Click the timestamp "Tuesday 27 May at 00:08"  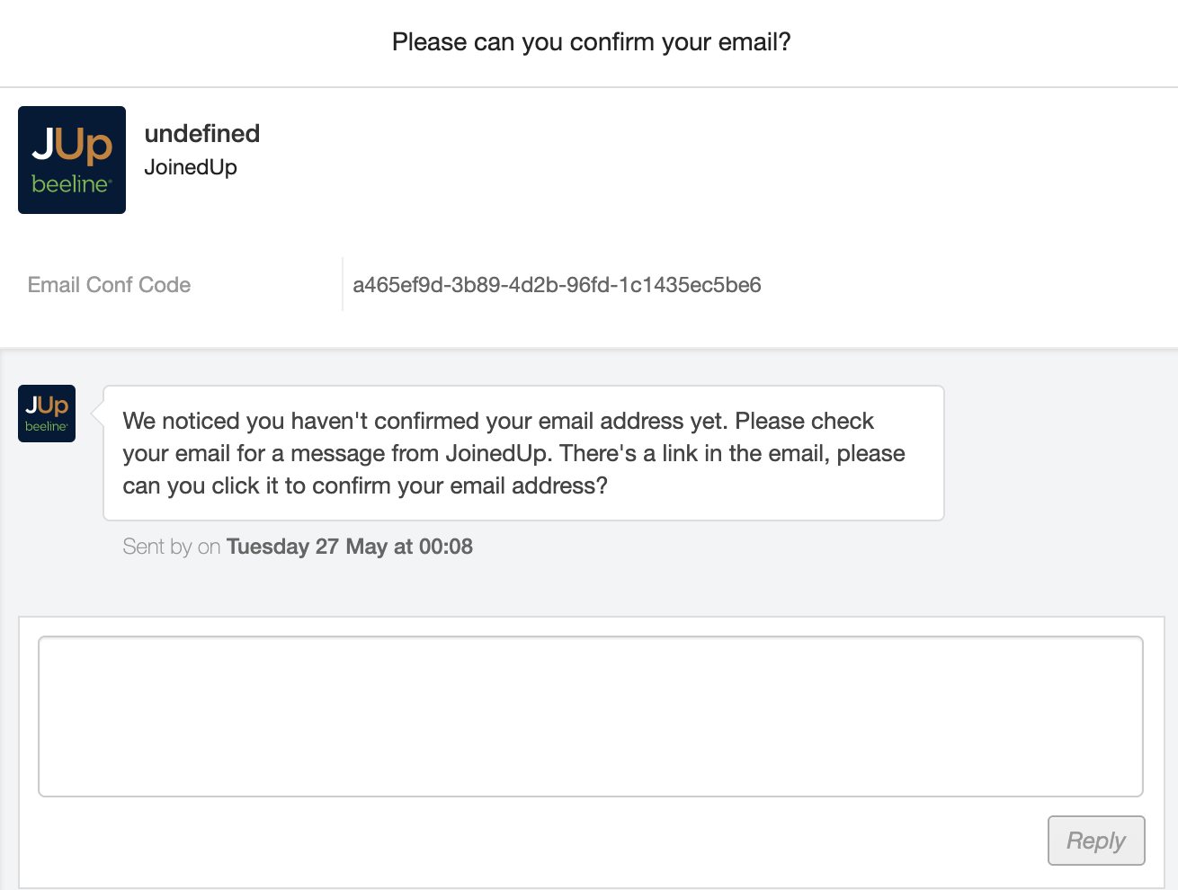click(x=350, y=547)
